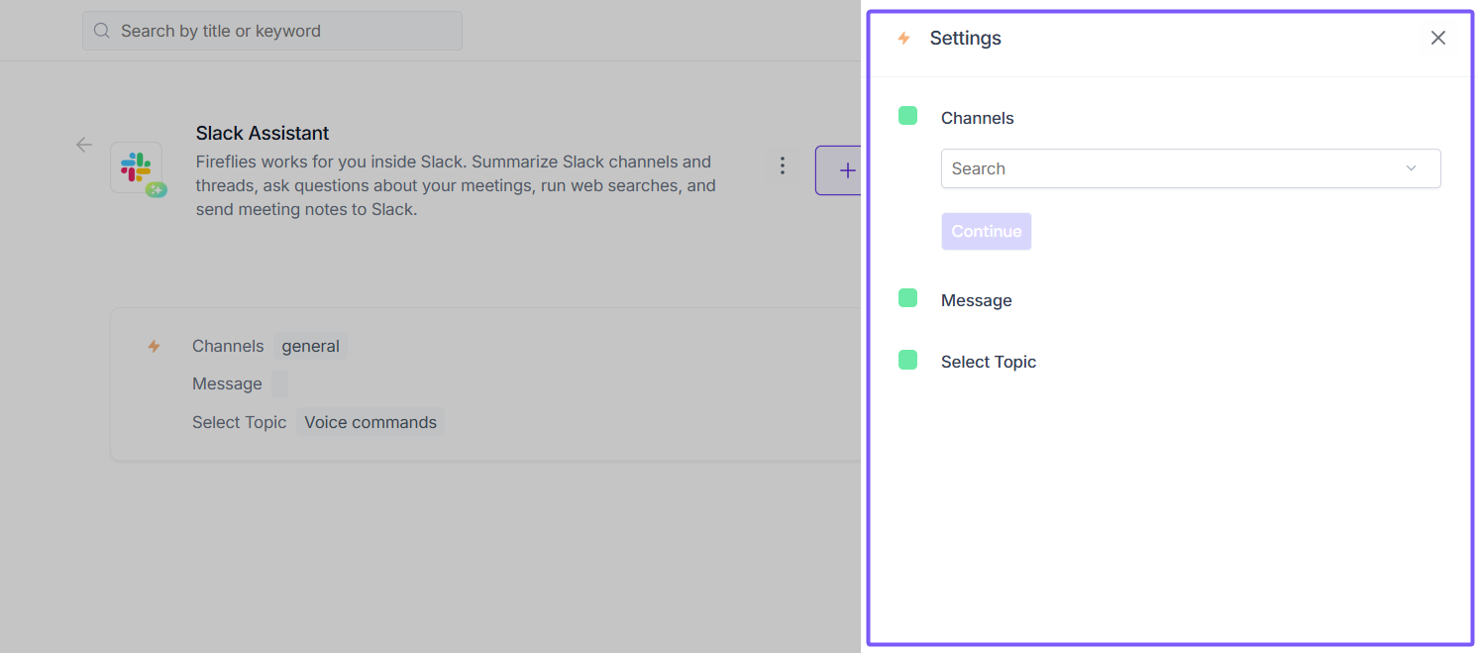Viewport: 1478px width, 653px height.
Task: Click the green step indicator beside Message
Action: [x=907, y=298]
